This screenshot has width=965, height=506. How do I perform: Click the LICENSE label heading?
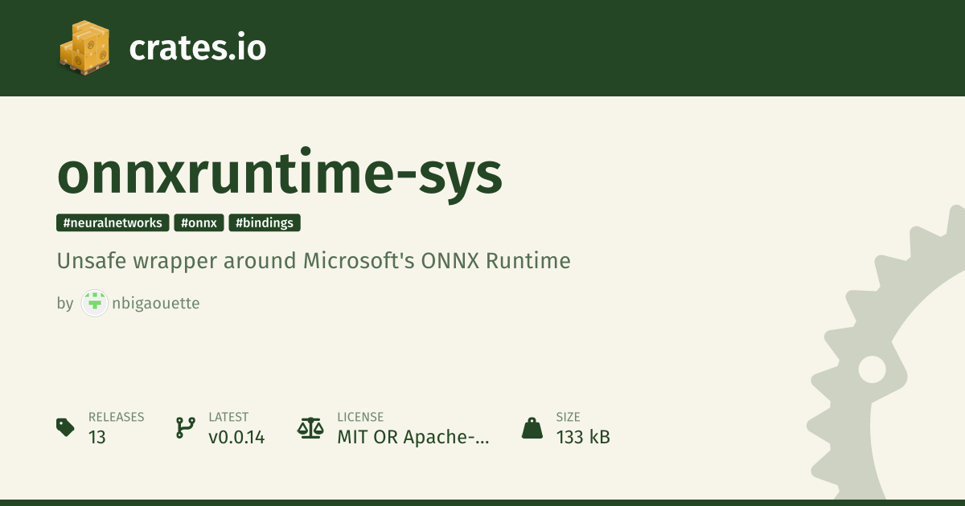pos(360,418)
